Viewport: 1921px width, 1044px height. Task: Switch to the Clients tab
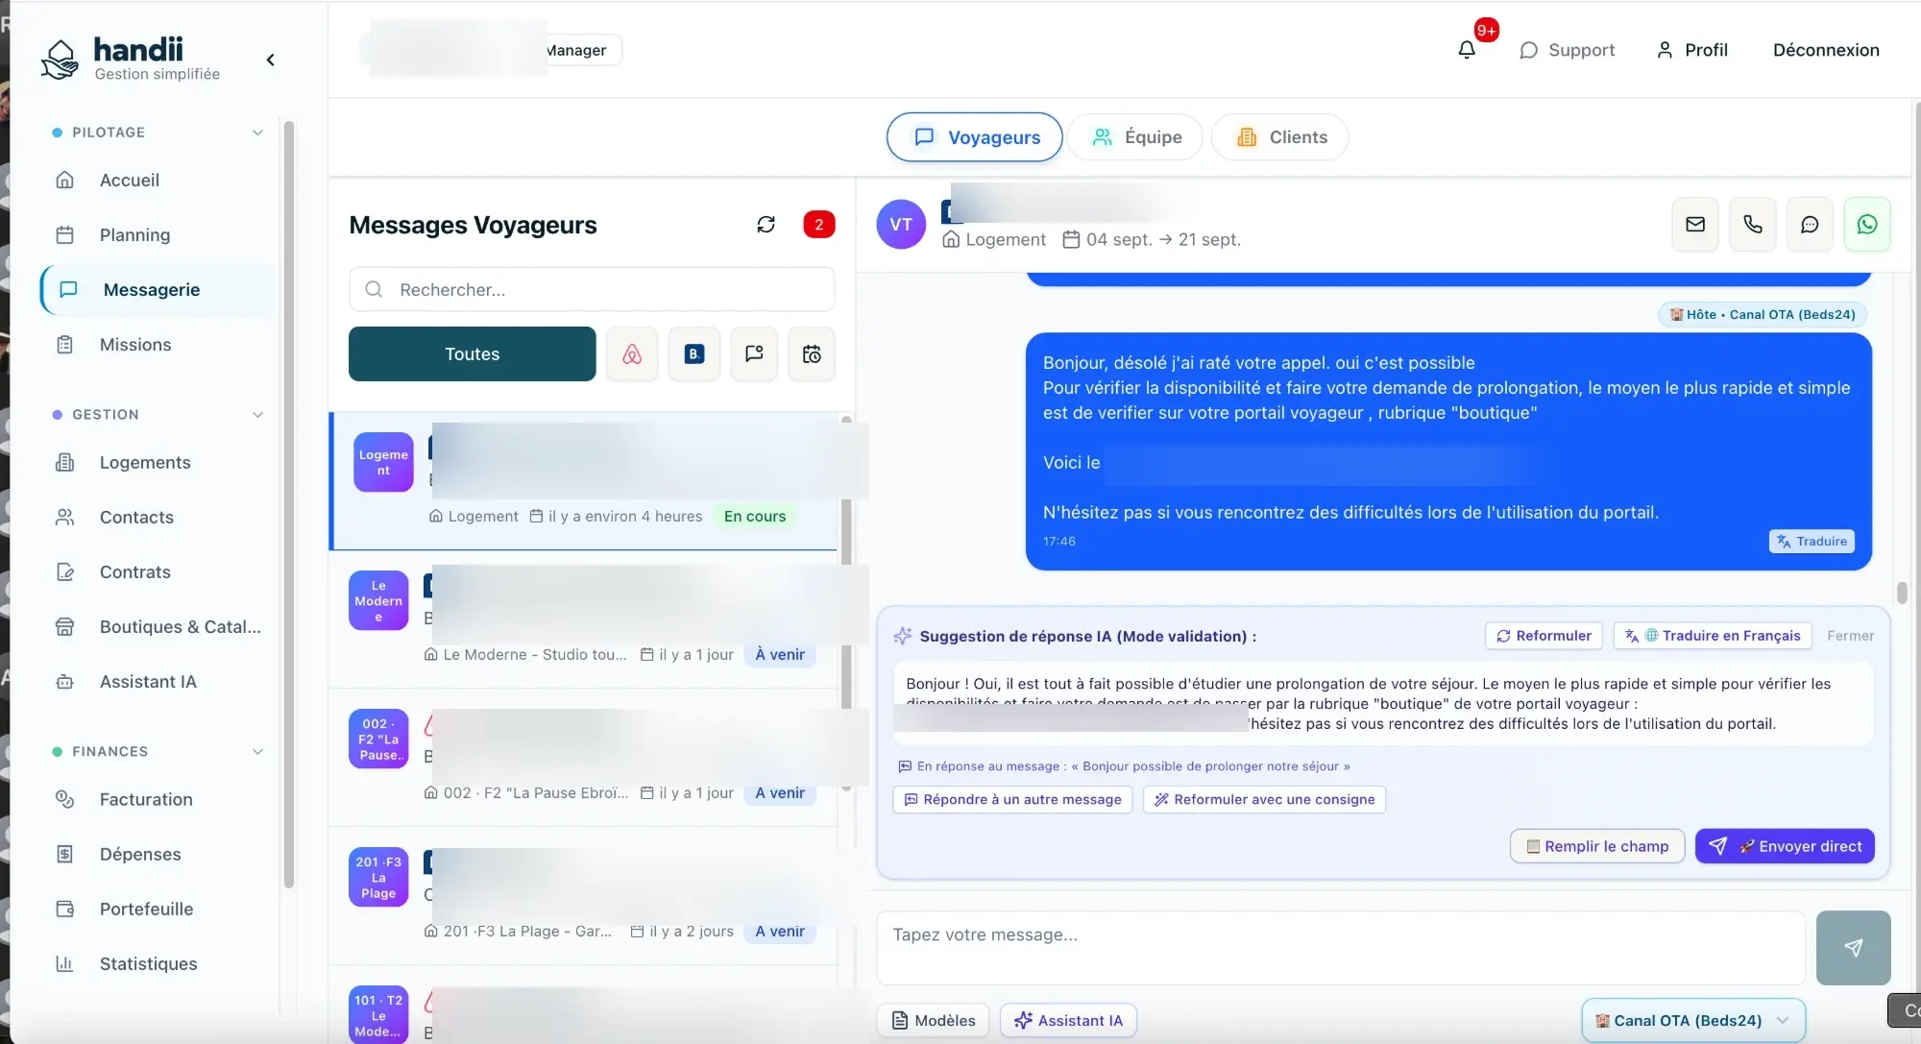point(1280,137)
